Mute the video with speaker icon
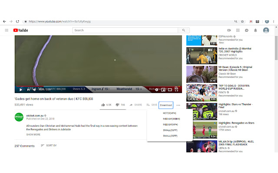 coord(34,90)
